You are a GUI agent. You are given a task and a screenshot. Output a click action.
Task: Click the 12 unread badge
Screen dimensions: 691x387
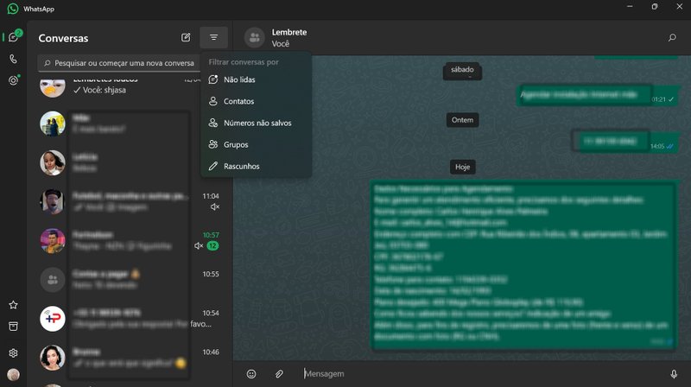(212, 246)
